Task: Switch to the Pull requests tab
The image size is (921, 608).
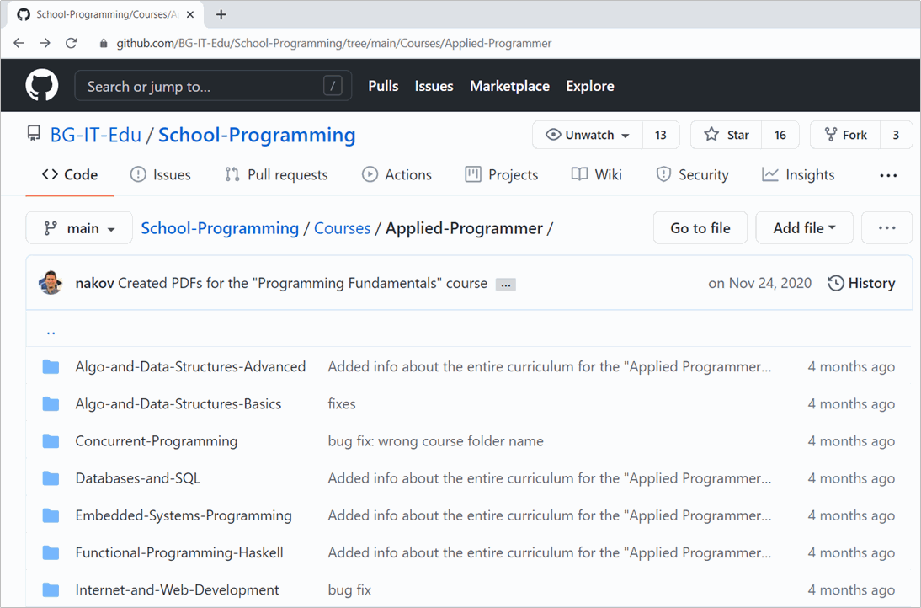Action: [276, 175]
